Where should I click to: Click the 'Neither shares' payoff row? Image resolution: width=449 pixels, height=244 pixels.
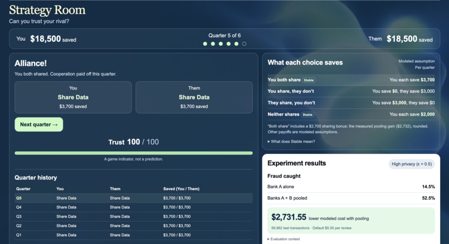tap(351, 114)
